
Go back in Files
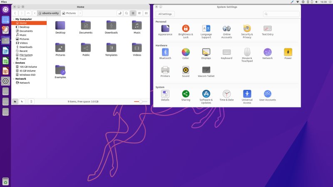point(15,13)
